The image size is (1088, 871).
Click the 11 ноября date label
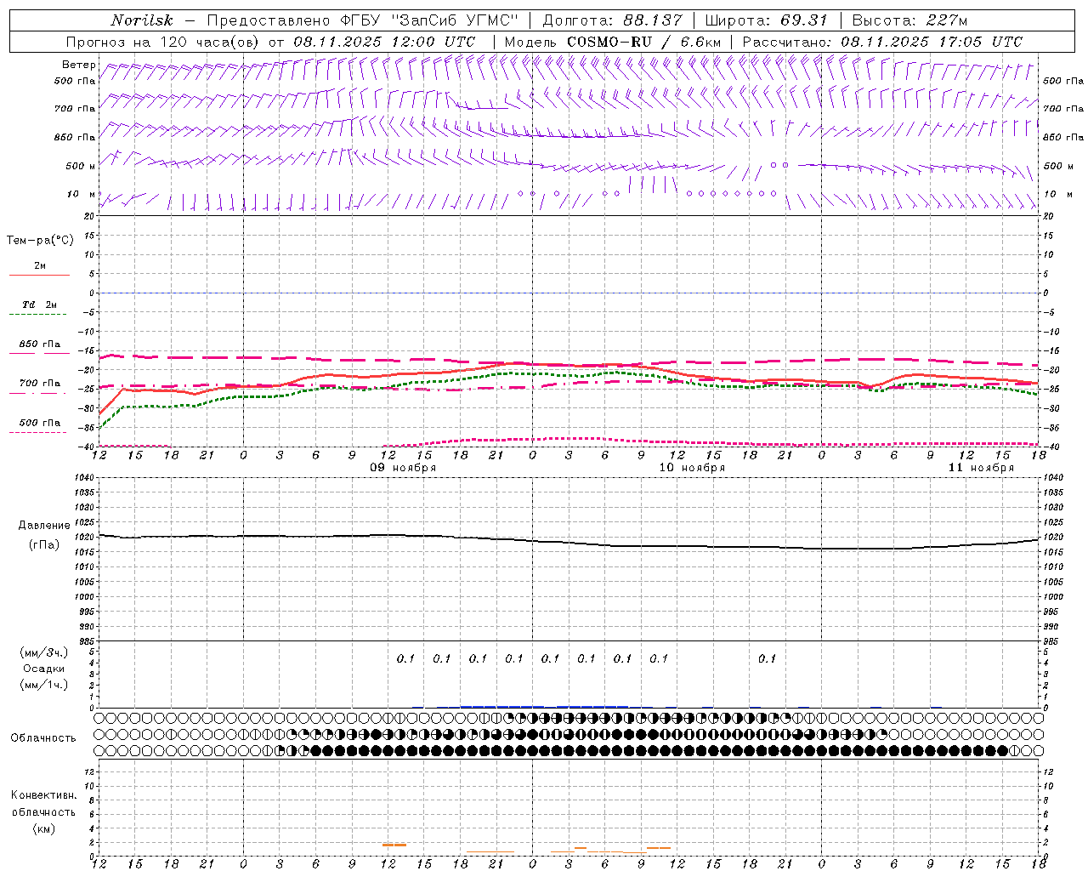click(981, 468)
